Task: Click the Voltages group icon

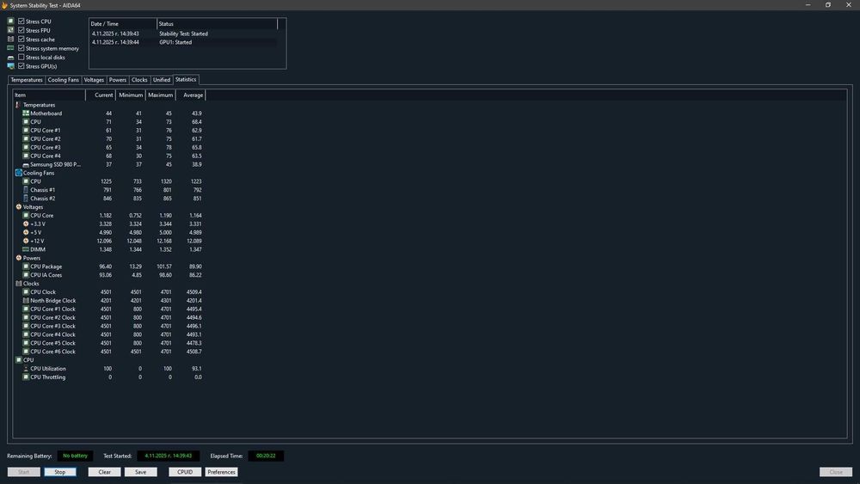Action: coord(19,206)
